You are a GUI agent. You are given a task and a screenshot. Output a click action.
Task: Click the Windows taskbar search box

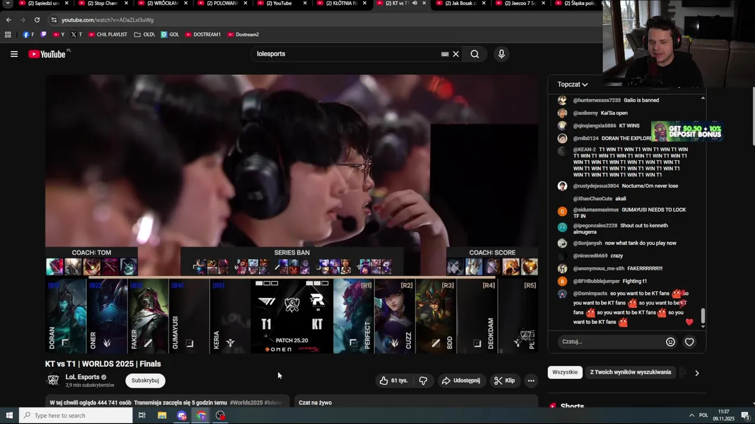(75, 416)
